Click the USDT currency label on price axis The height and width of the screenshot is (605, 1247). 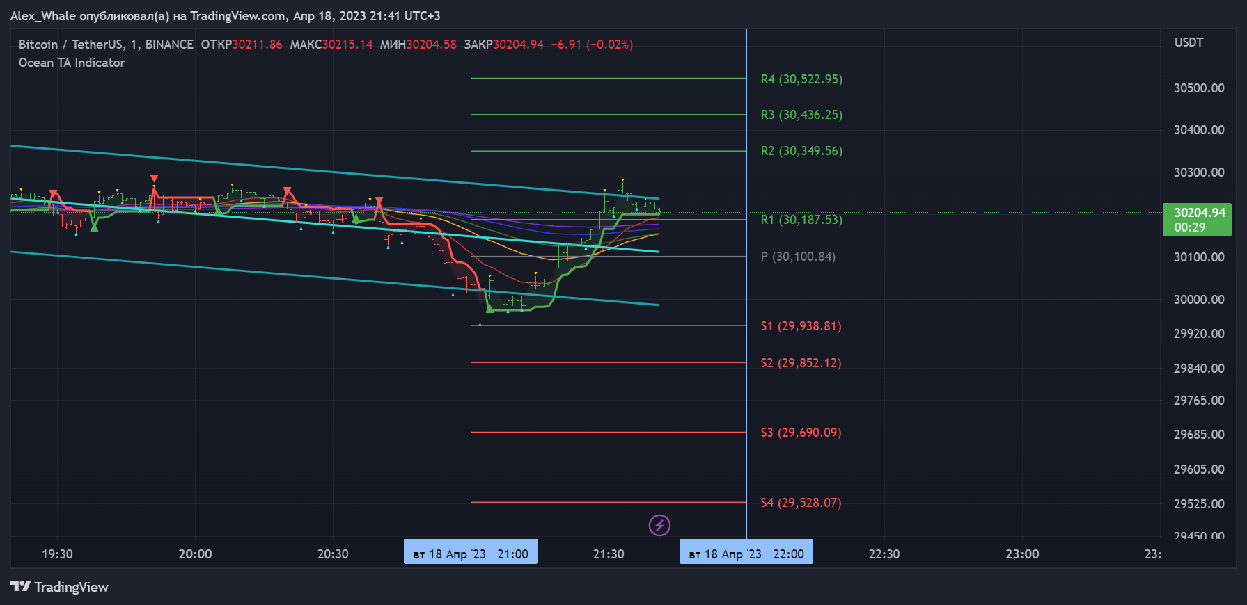(1189, 42)
